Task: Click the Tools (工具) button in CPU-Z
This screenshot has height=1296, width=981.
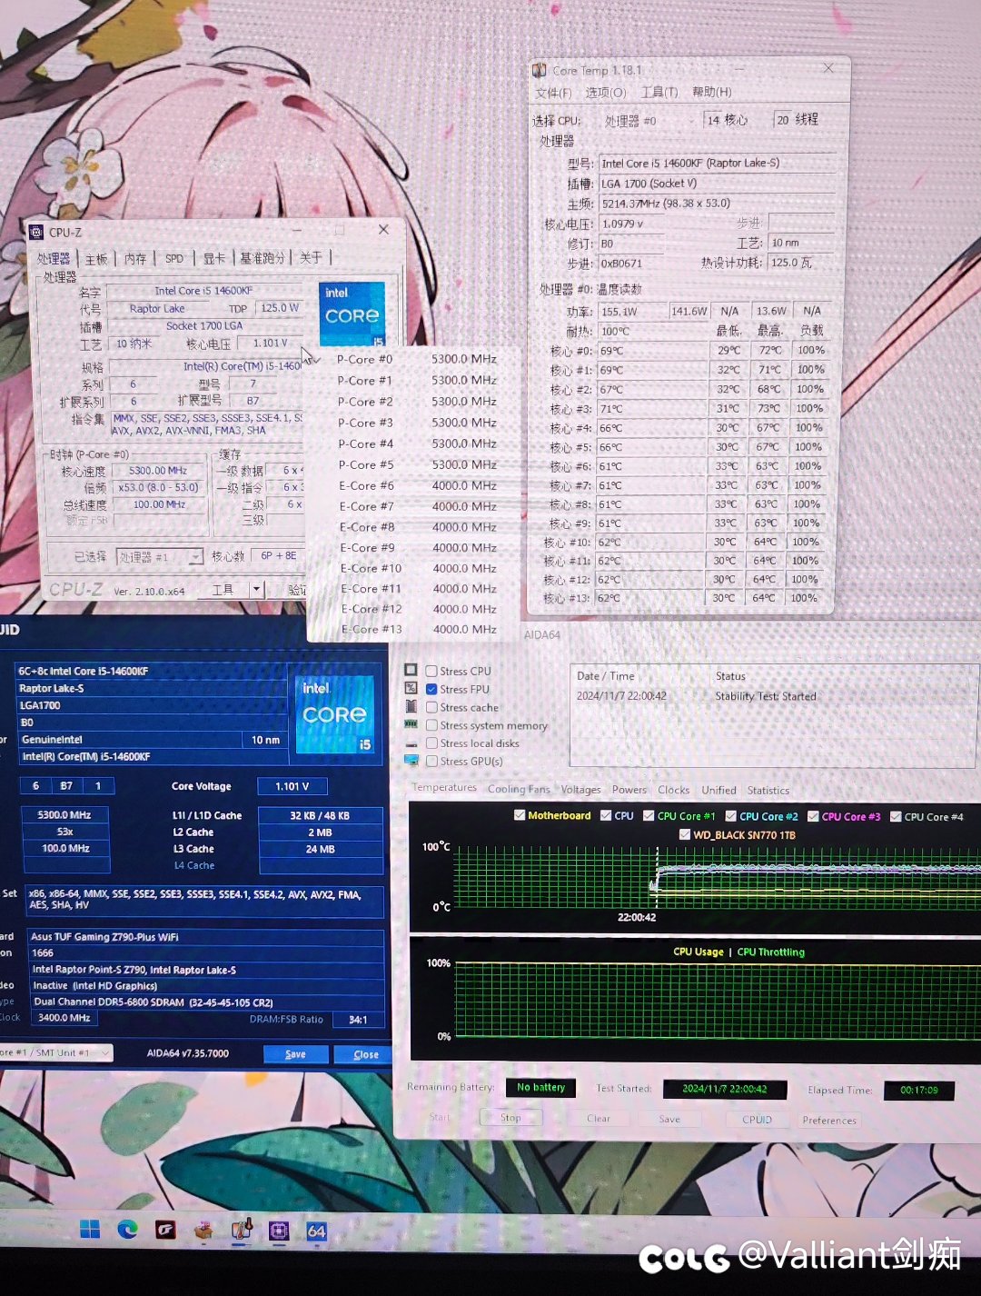Action: 223,590
